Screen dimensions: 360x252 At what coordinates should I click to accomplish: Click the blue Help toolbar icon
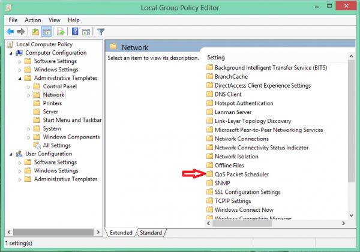75,31
